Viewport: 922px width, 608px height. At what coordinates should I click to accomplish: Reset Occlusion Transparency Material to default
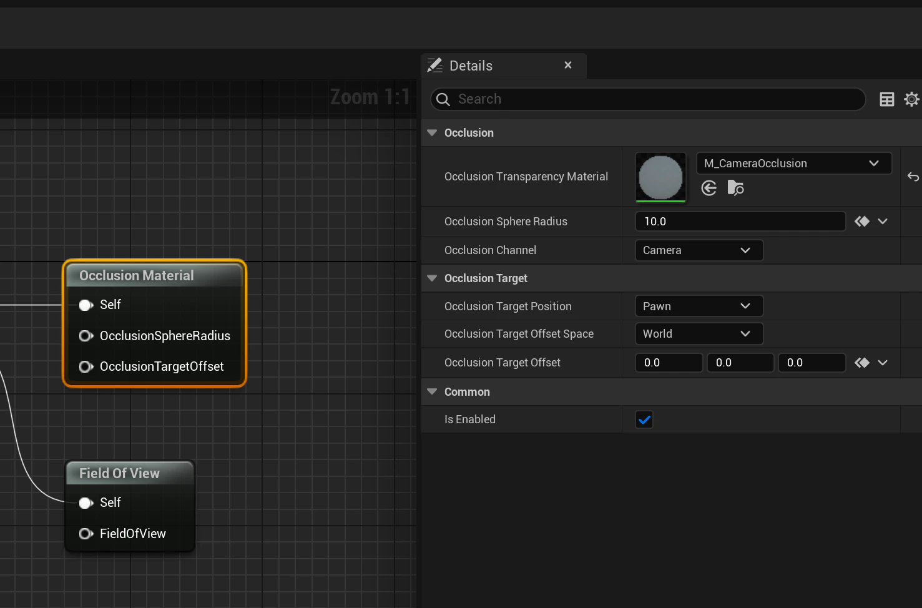click(913, 177)
